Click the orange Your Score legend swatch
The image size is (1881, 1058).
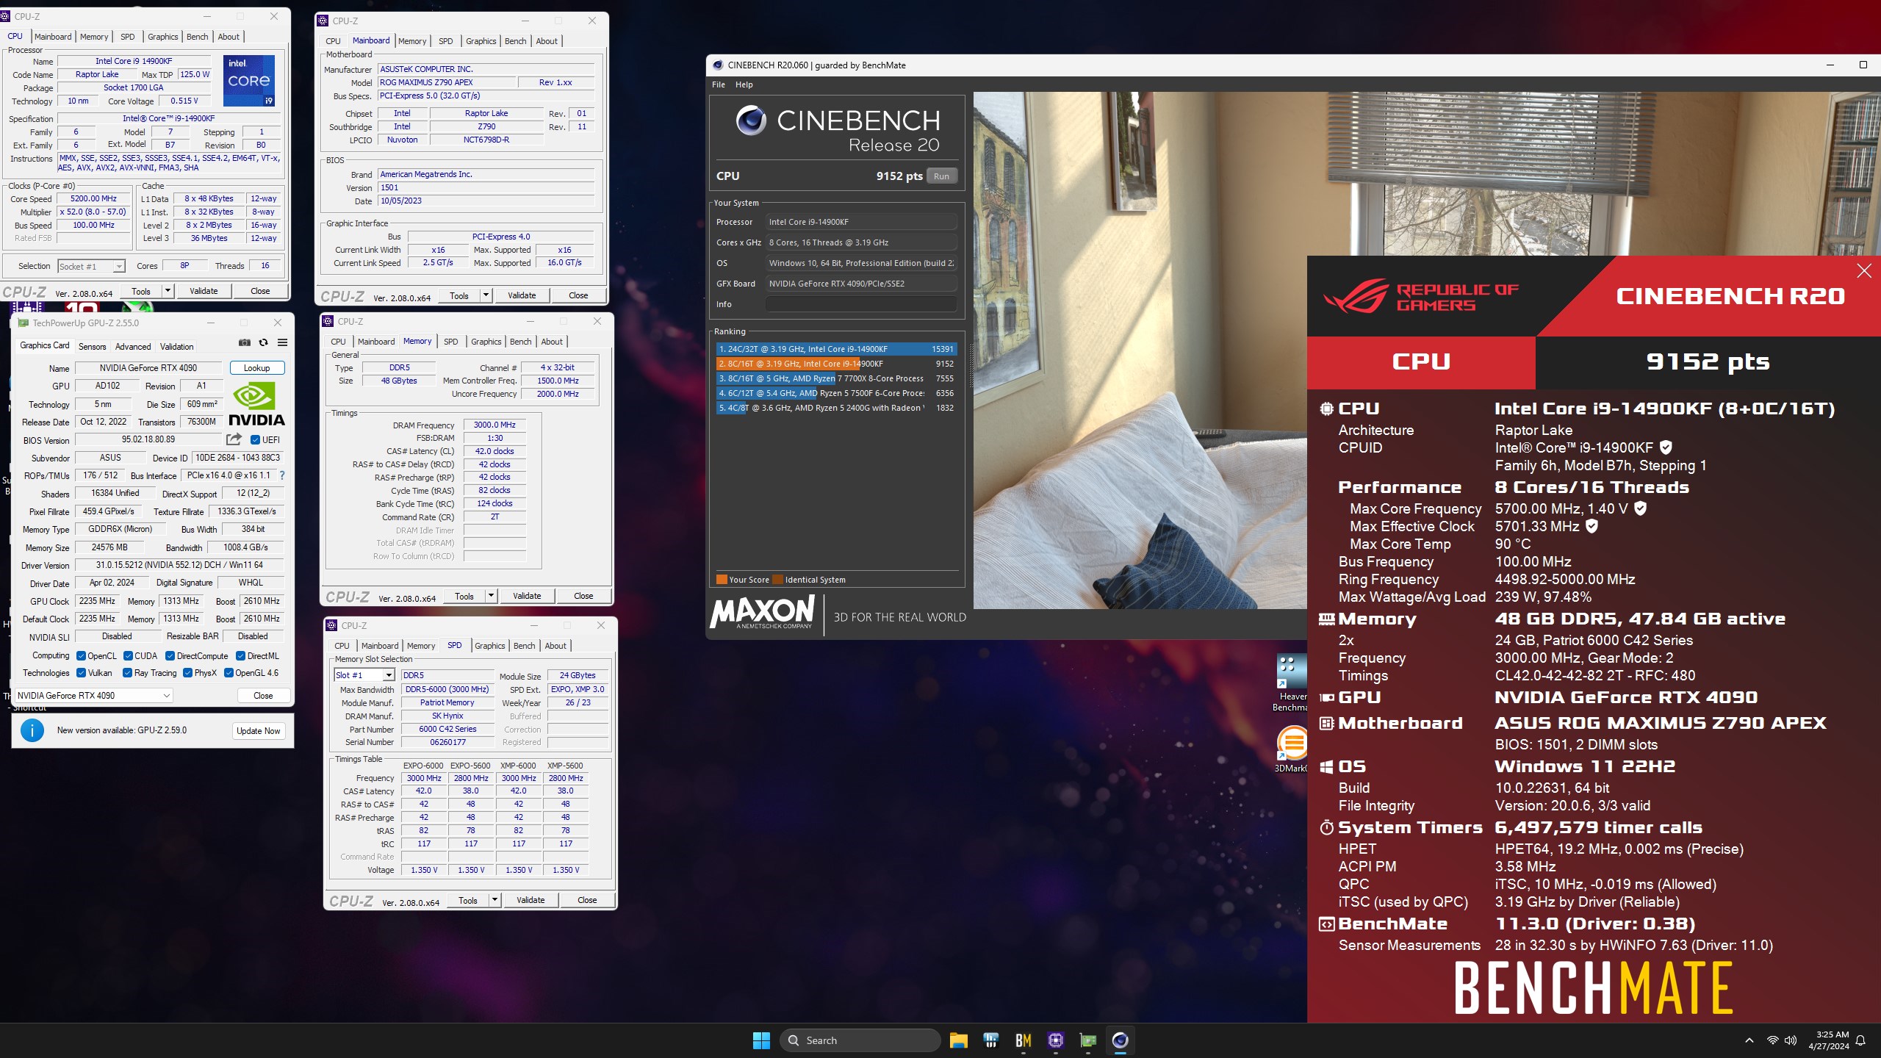coord(722,580)
